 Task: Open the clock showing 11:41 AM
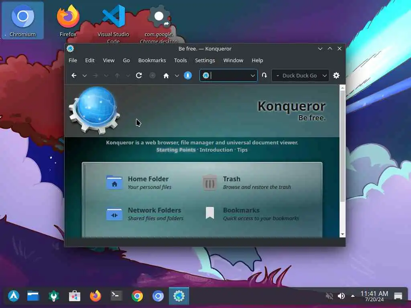[x=374, y=296]
